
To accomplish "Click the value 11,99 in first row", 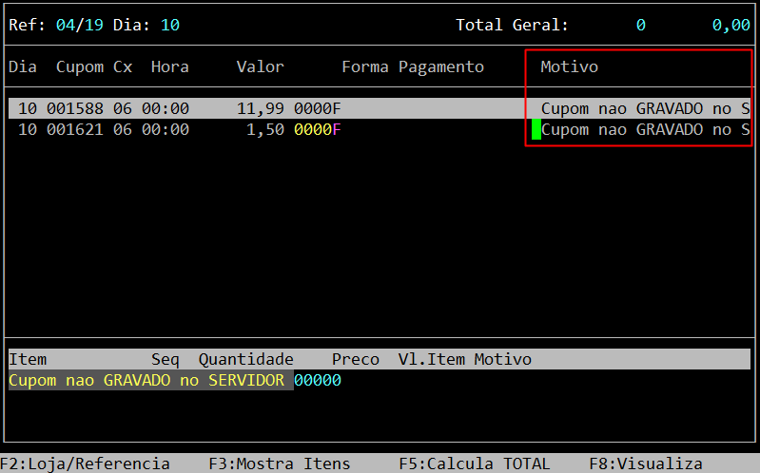I will click(x=261, y=109).
